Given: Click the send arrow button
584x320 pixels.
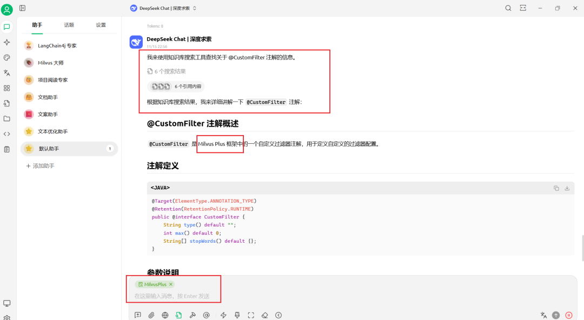Looking at the screenshot, I should coord(556,315).
